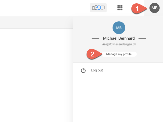Click the decorative line right of Michael Bernhard
163x122 pixels.
(142, 38)
